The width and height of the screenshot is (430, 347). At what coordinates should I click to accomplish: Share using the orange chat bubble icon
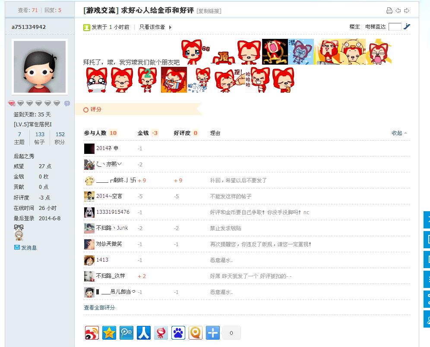(196, 333)
